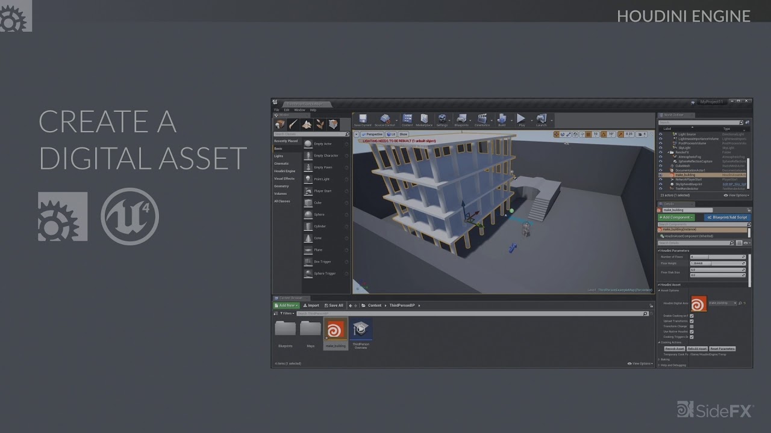Select Landscape mode icon
The image size is (771, 433).
pyautogui.click(x=307, y=124)
